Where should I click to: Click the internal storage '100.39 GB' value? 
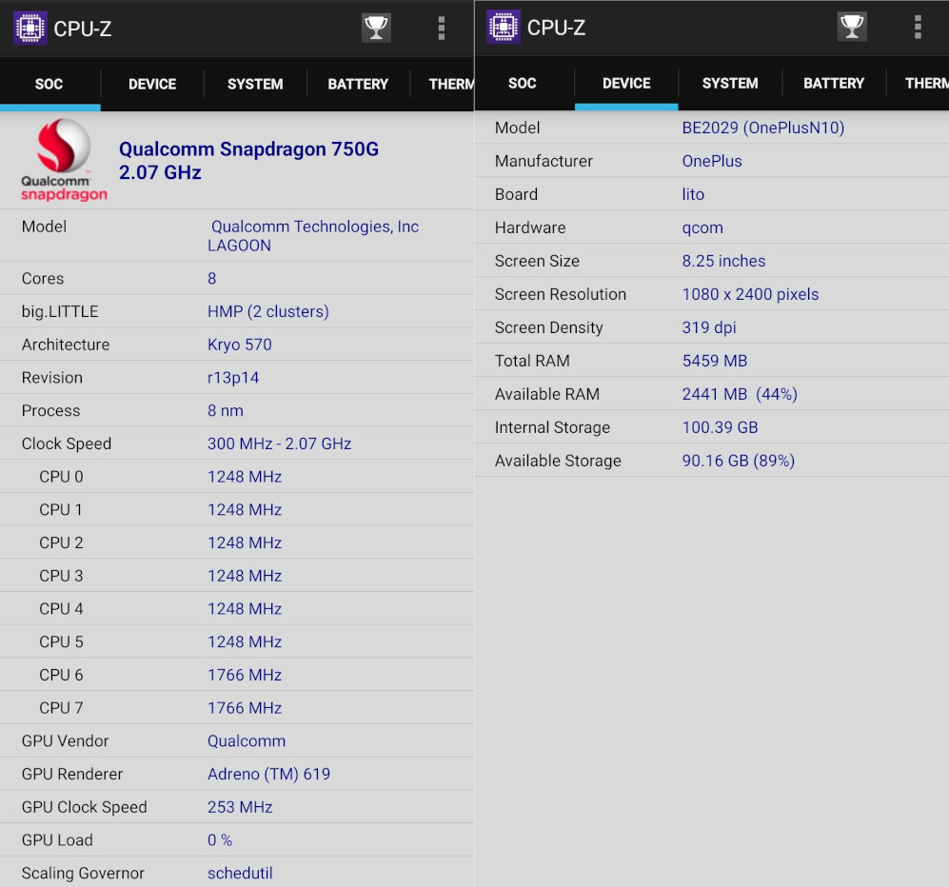[x=720, y=427]
